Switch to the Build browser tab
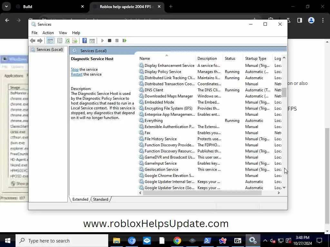This screenshot has width=330, height=247. pyautogui.click(x=50, y=7)
